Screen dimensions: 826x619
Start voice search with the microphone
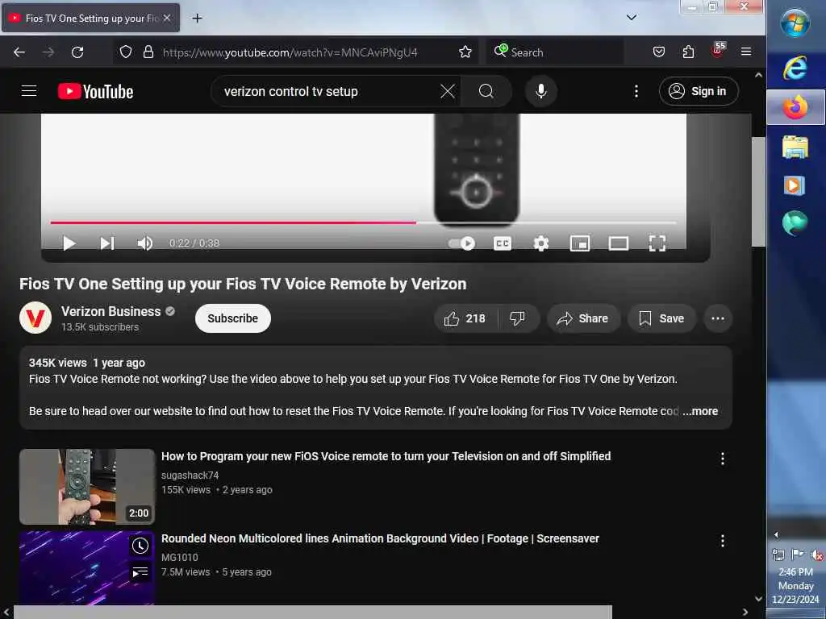(x=540, y=92)
